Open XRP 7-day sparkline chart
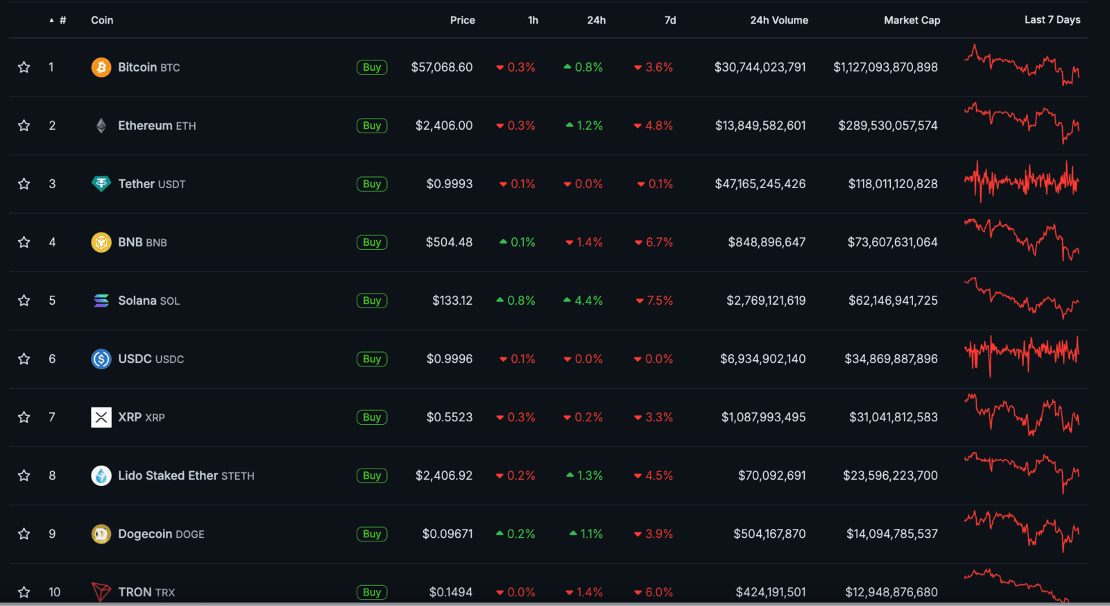The width and height of the screenshot is (1110, 606). tap(1022, 415)
